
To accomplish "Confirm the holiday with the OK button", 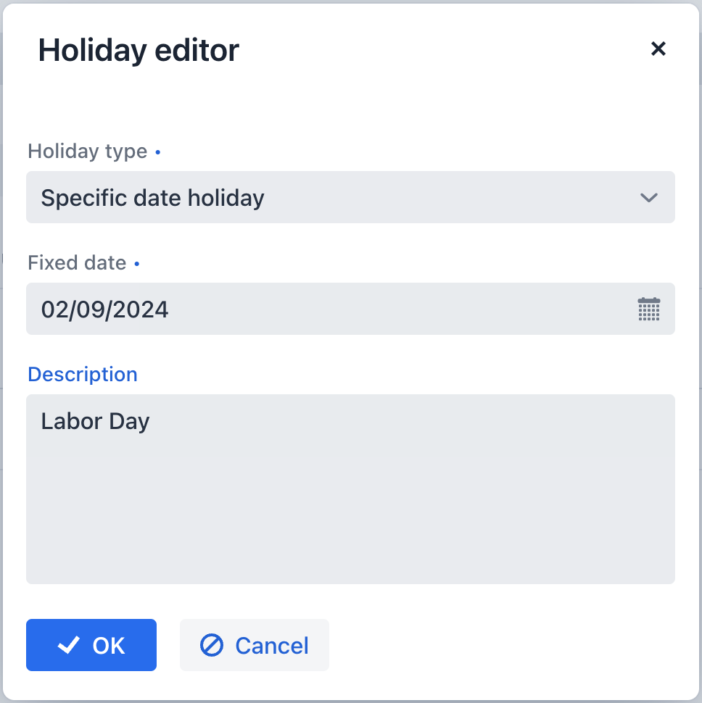I will [91, 644].
